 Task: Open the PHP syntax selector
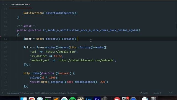(x=170, y=93)
